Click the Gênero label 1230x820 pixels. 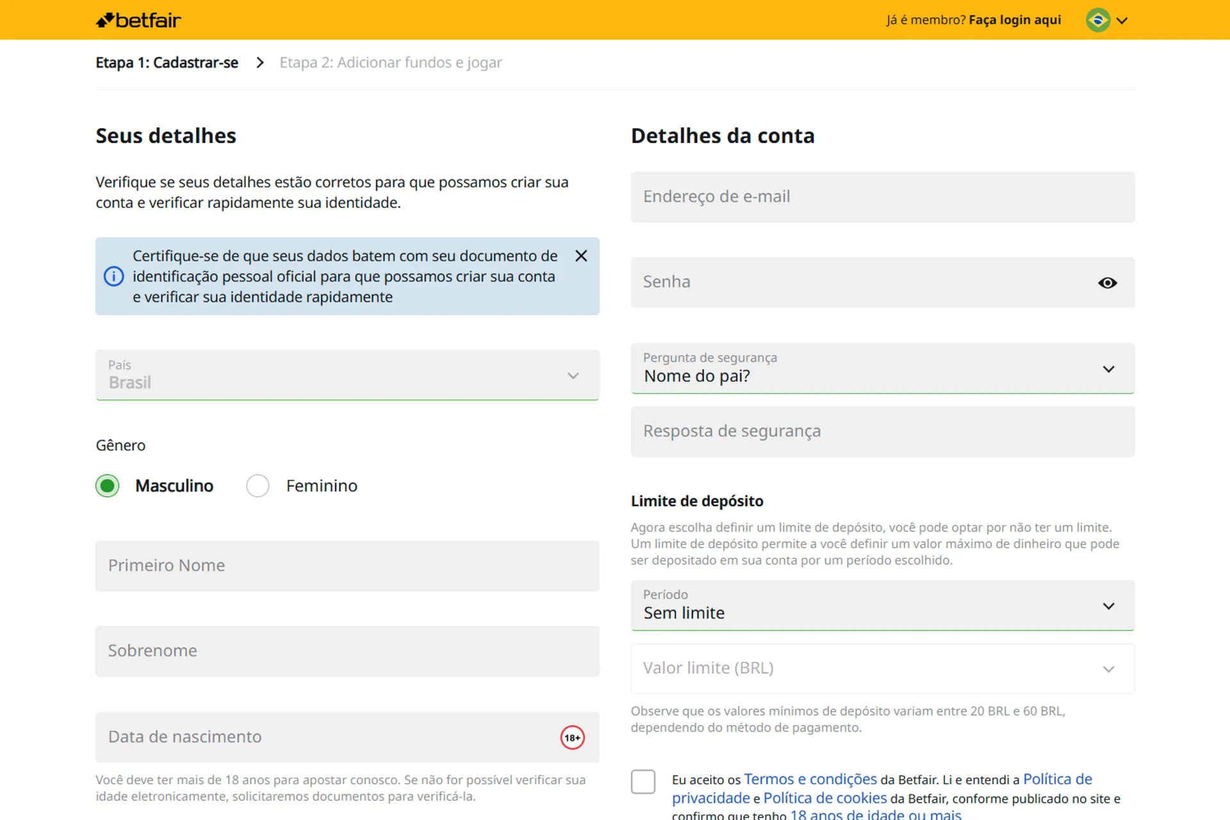point(120,445)
